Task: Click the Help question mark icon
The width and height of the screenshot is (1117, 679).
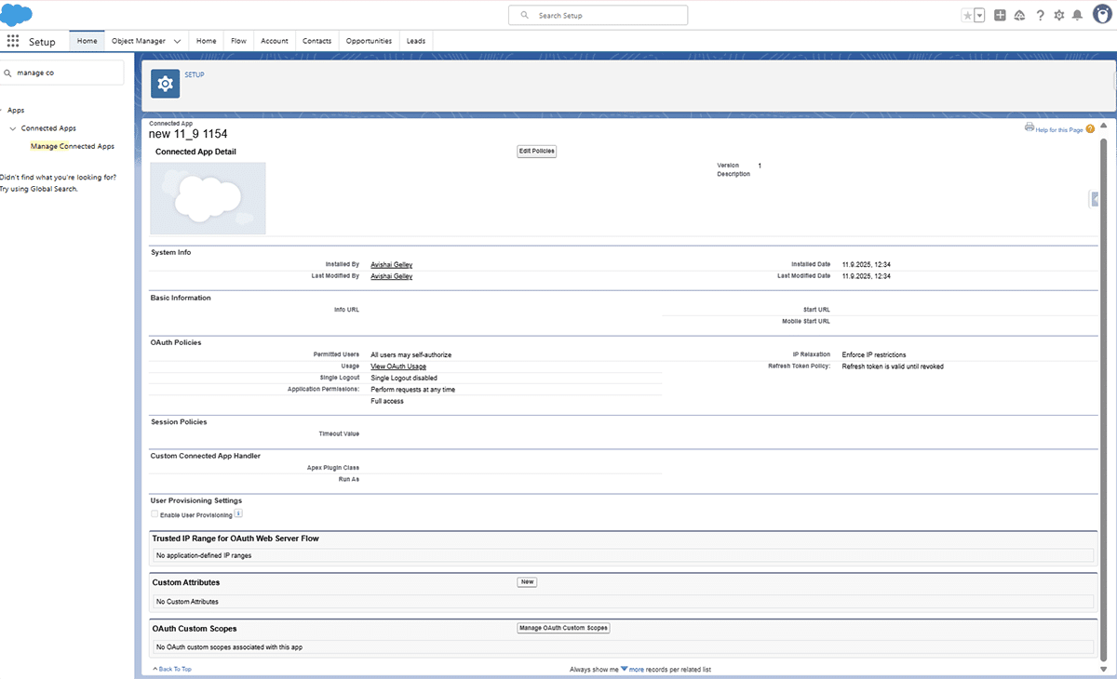Action: (1040, 16)
